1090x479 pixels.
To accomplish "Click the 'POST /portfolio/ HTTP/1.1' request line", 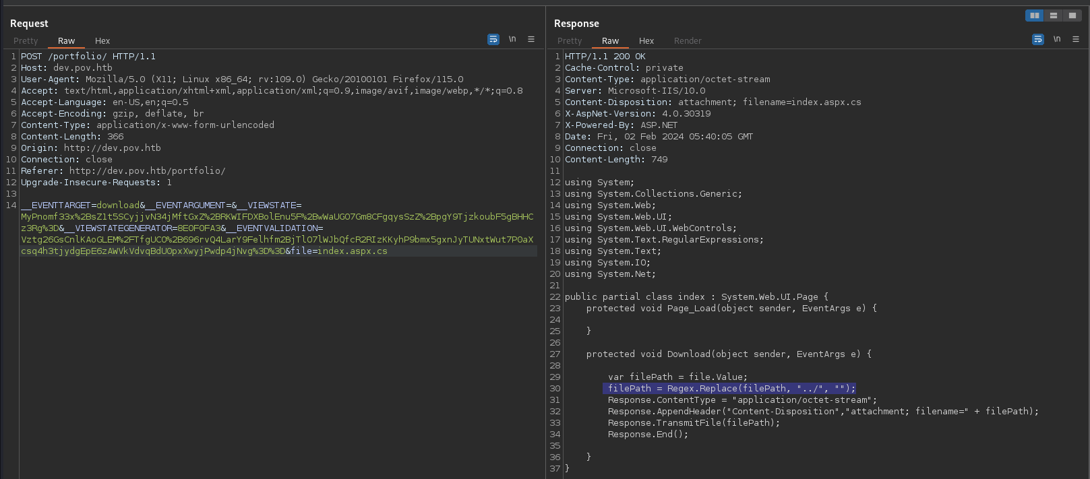I will [x=88, y=57].
